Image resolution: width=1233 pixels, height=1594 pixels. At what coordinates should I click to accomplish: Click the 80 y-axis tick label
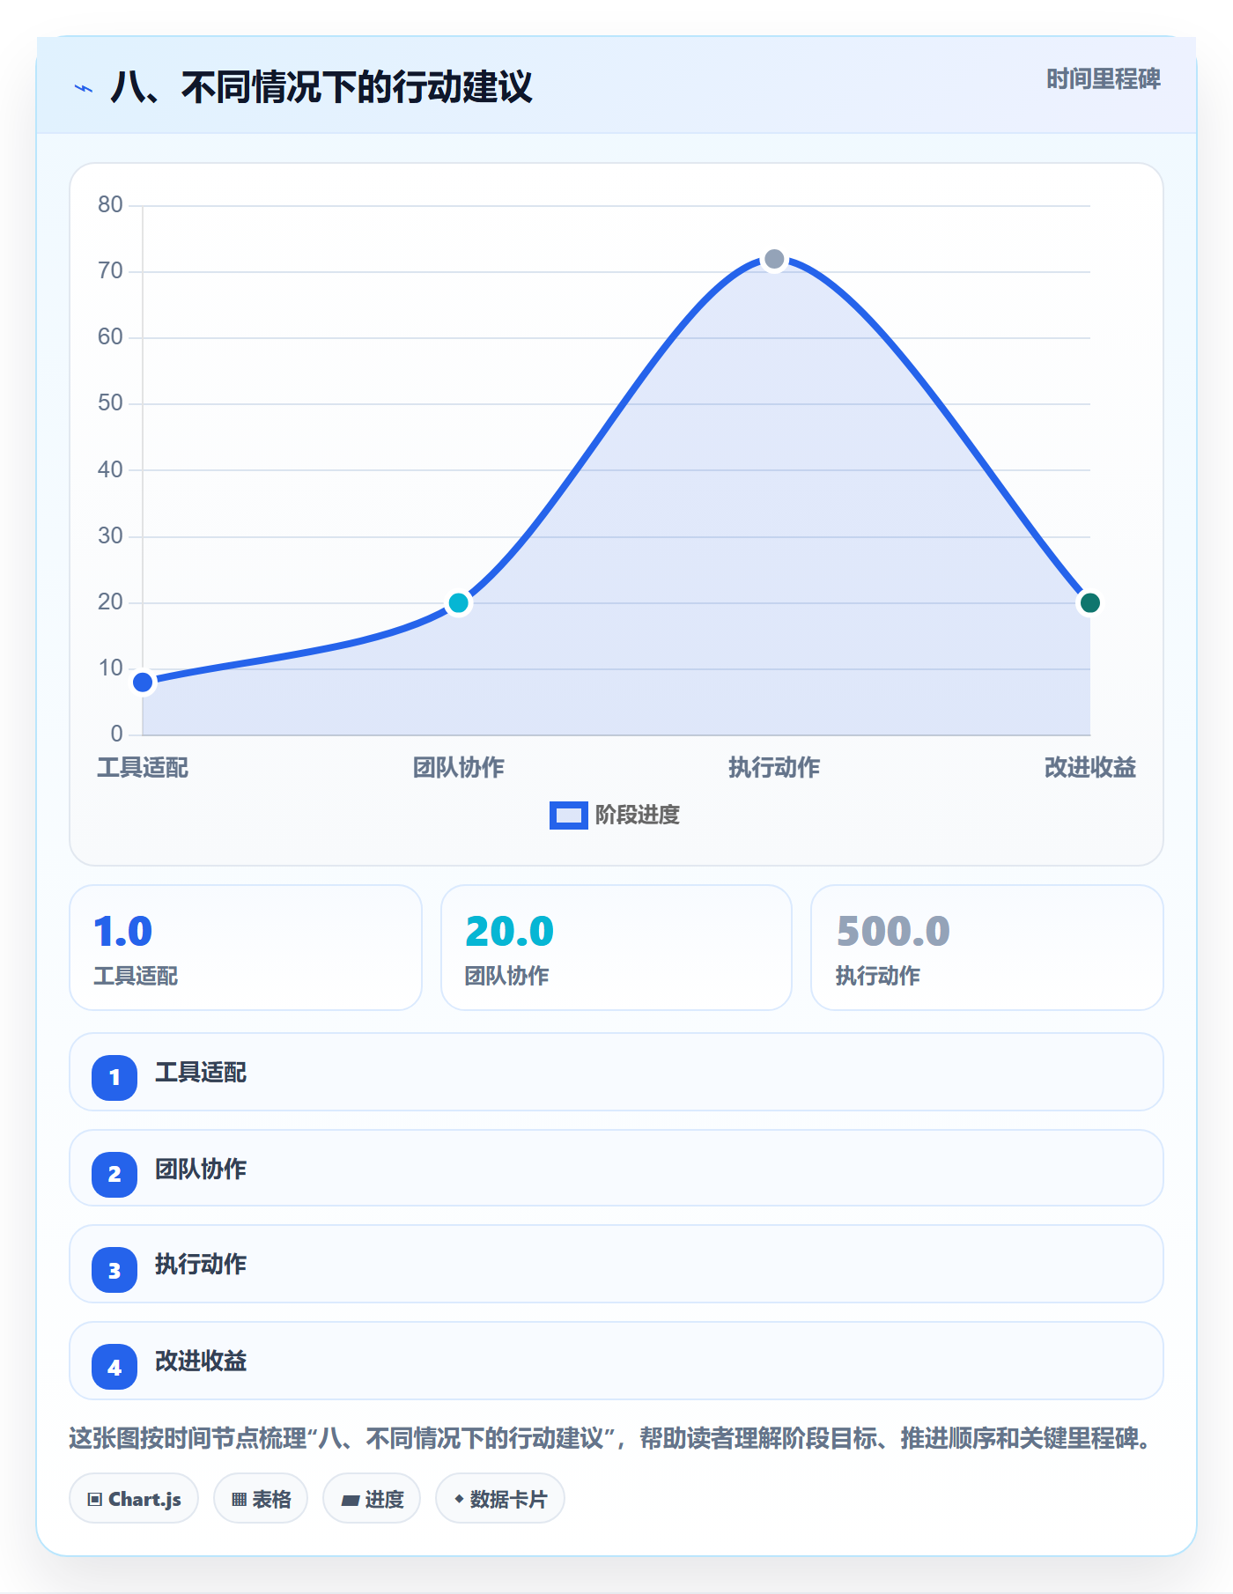pyautogui.click(x=110, y=204)
